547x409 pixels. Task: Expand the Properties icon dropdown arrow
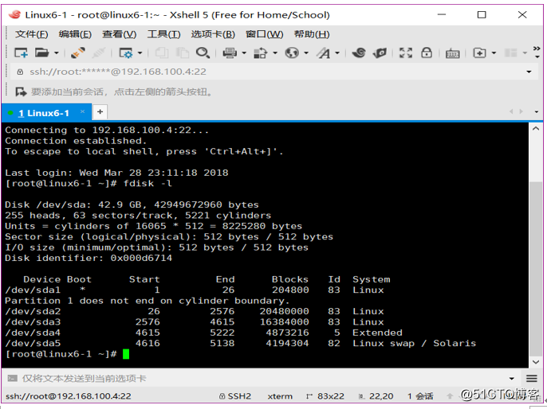(x=140, y=53)
